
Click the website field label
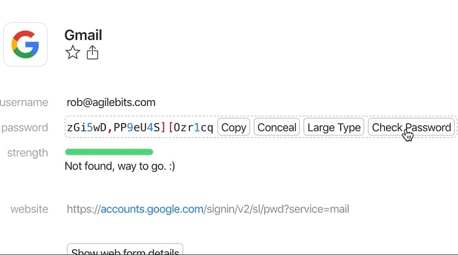point(29,209)
